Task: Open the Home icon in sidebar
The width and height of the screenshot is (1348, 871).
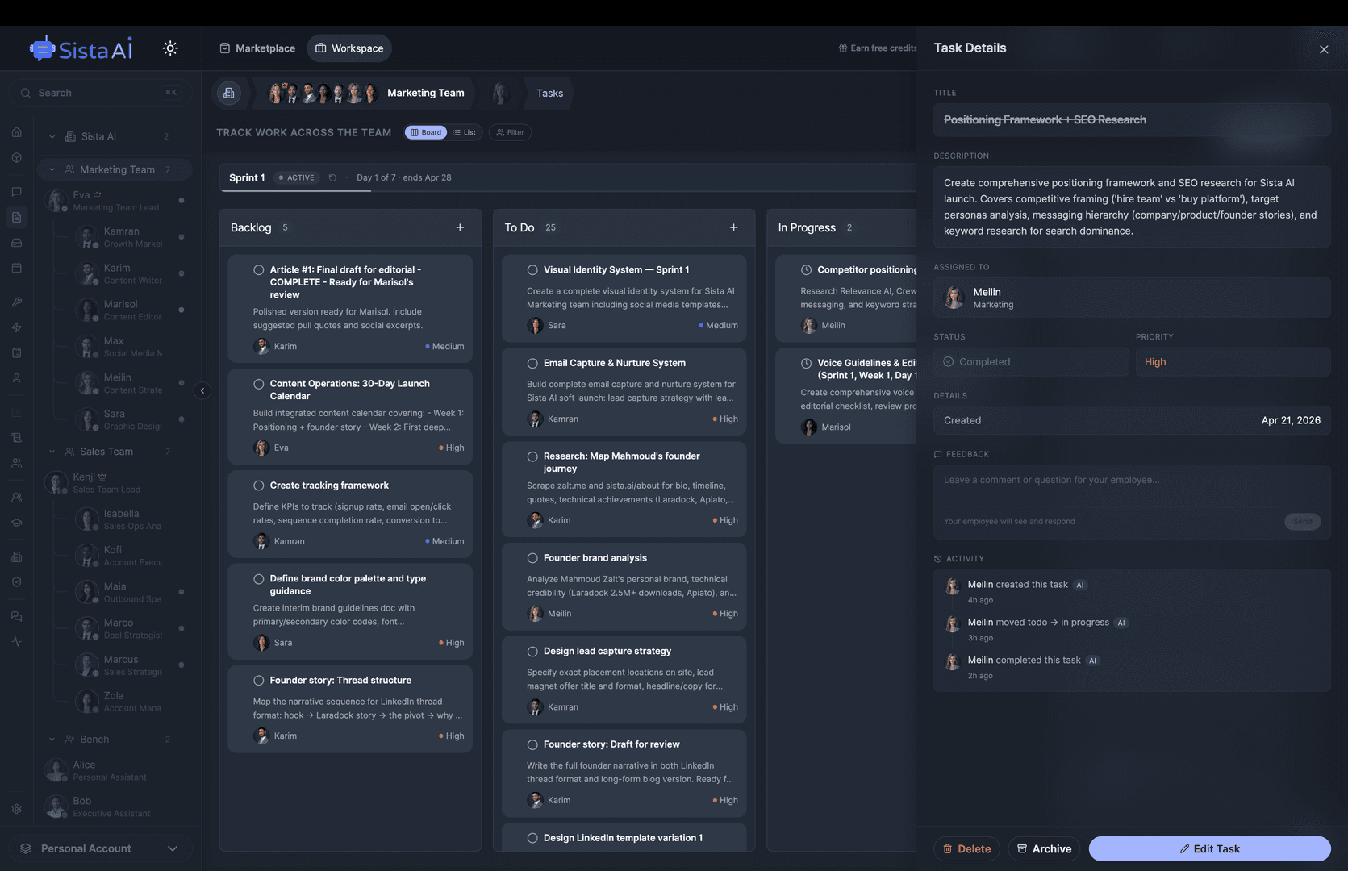Action: (16, 132)
